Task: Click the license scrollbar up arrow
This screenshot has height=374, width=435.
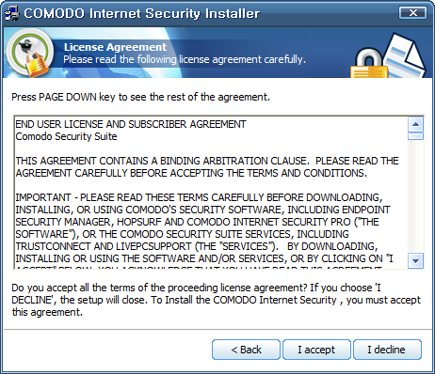Action: 416,124
